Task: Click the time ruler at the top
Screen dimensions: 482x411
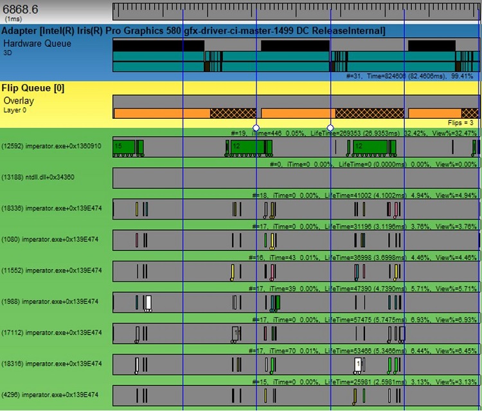Action: point(296,11)
